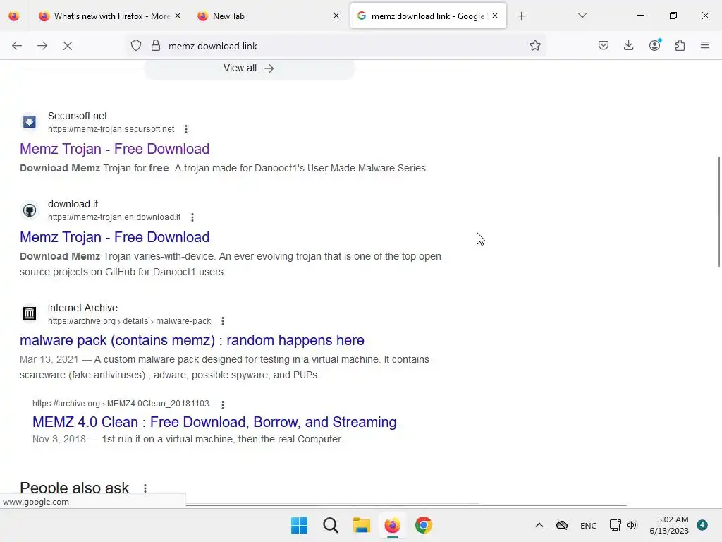This screenshot has width=722, height=542.
Task: Open taskbar volume control
Action: click(x=631, y=525)
